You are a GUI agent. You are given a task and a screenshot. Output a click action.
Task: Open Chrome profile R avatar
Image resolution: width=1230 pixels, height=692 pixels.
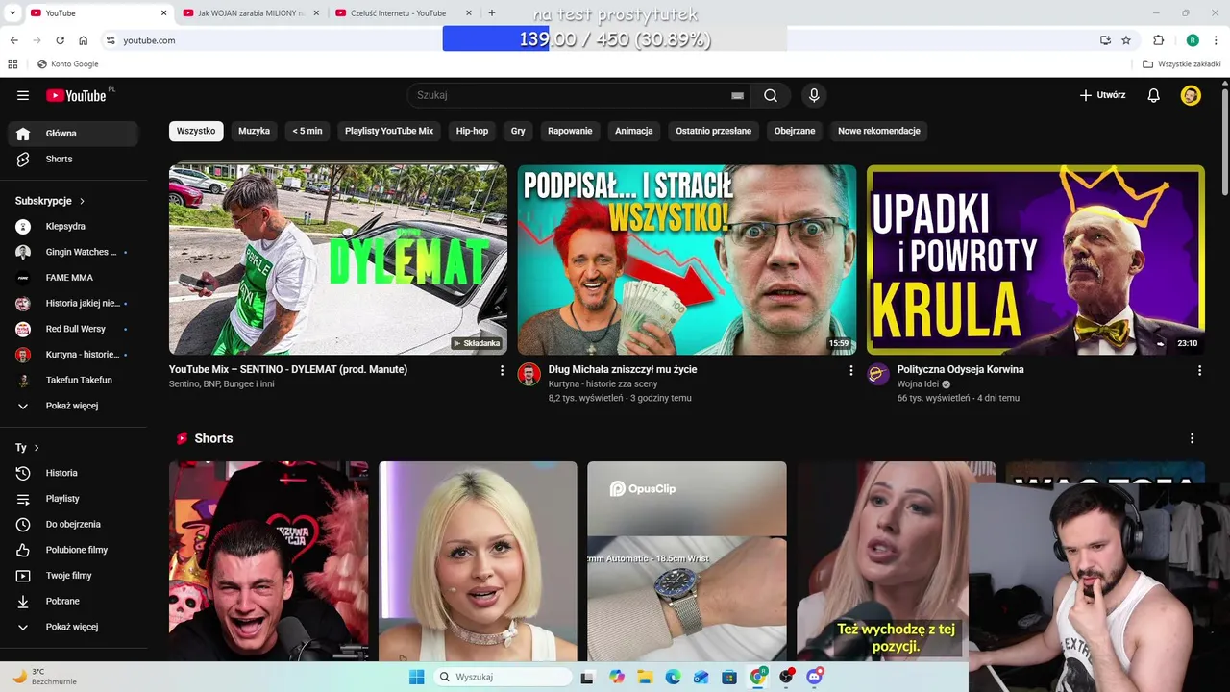click(x=1193, y=40)
